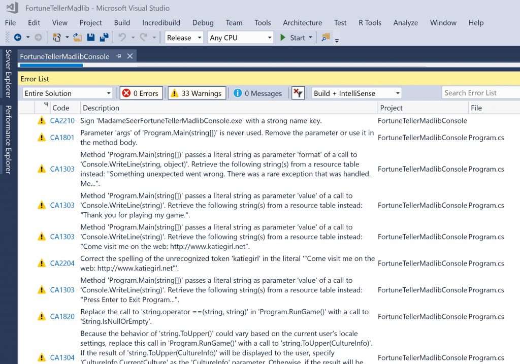
Task: Open the Performance Explorer side tab
Action: click(x=9, y=140)
